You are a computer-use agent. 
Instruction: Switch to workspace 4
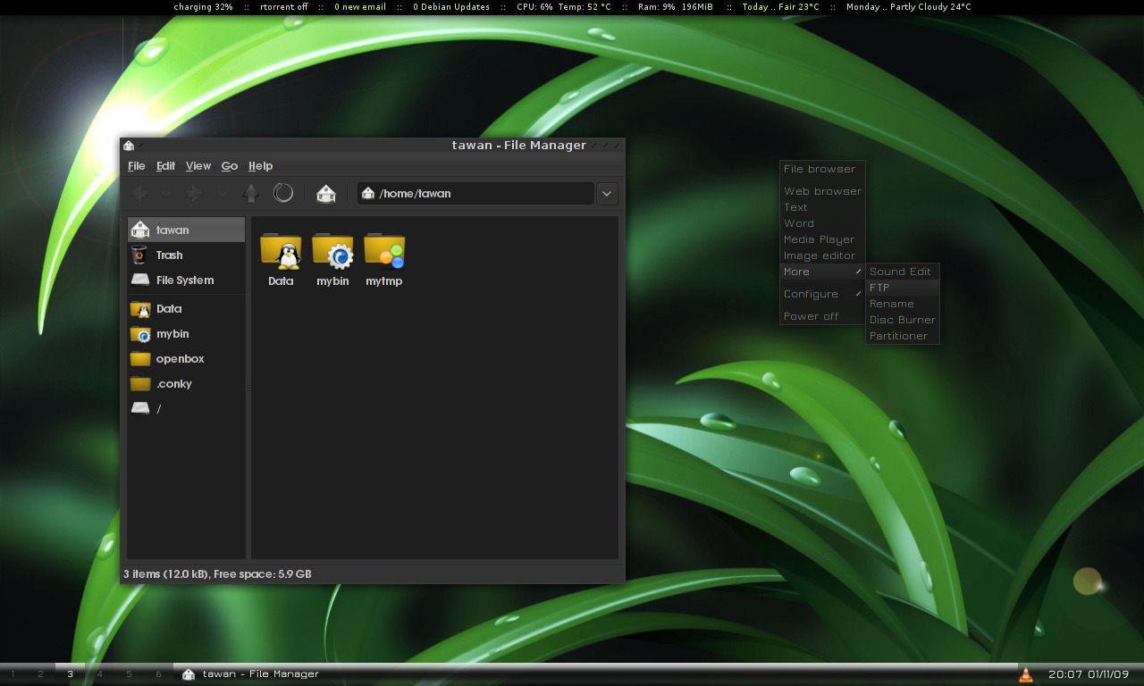coord(99,674)
